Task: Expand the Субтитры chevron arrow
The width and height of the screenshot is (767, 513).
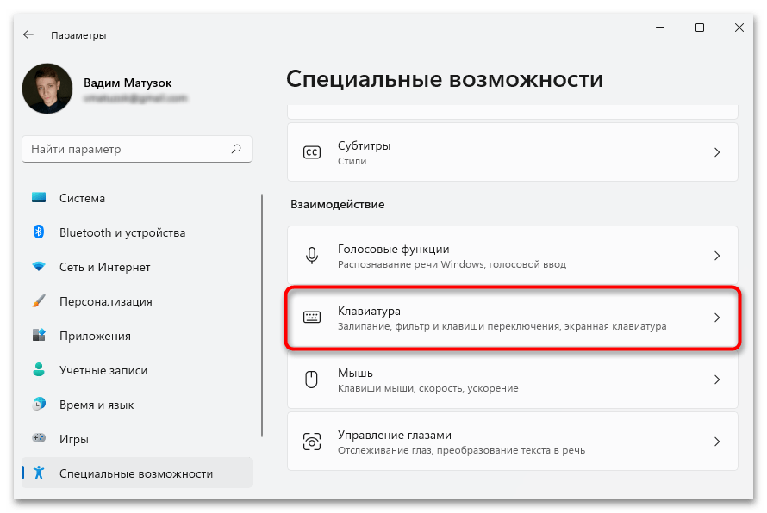Action: click(716, 152)
